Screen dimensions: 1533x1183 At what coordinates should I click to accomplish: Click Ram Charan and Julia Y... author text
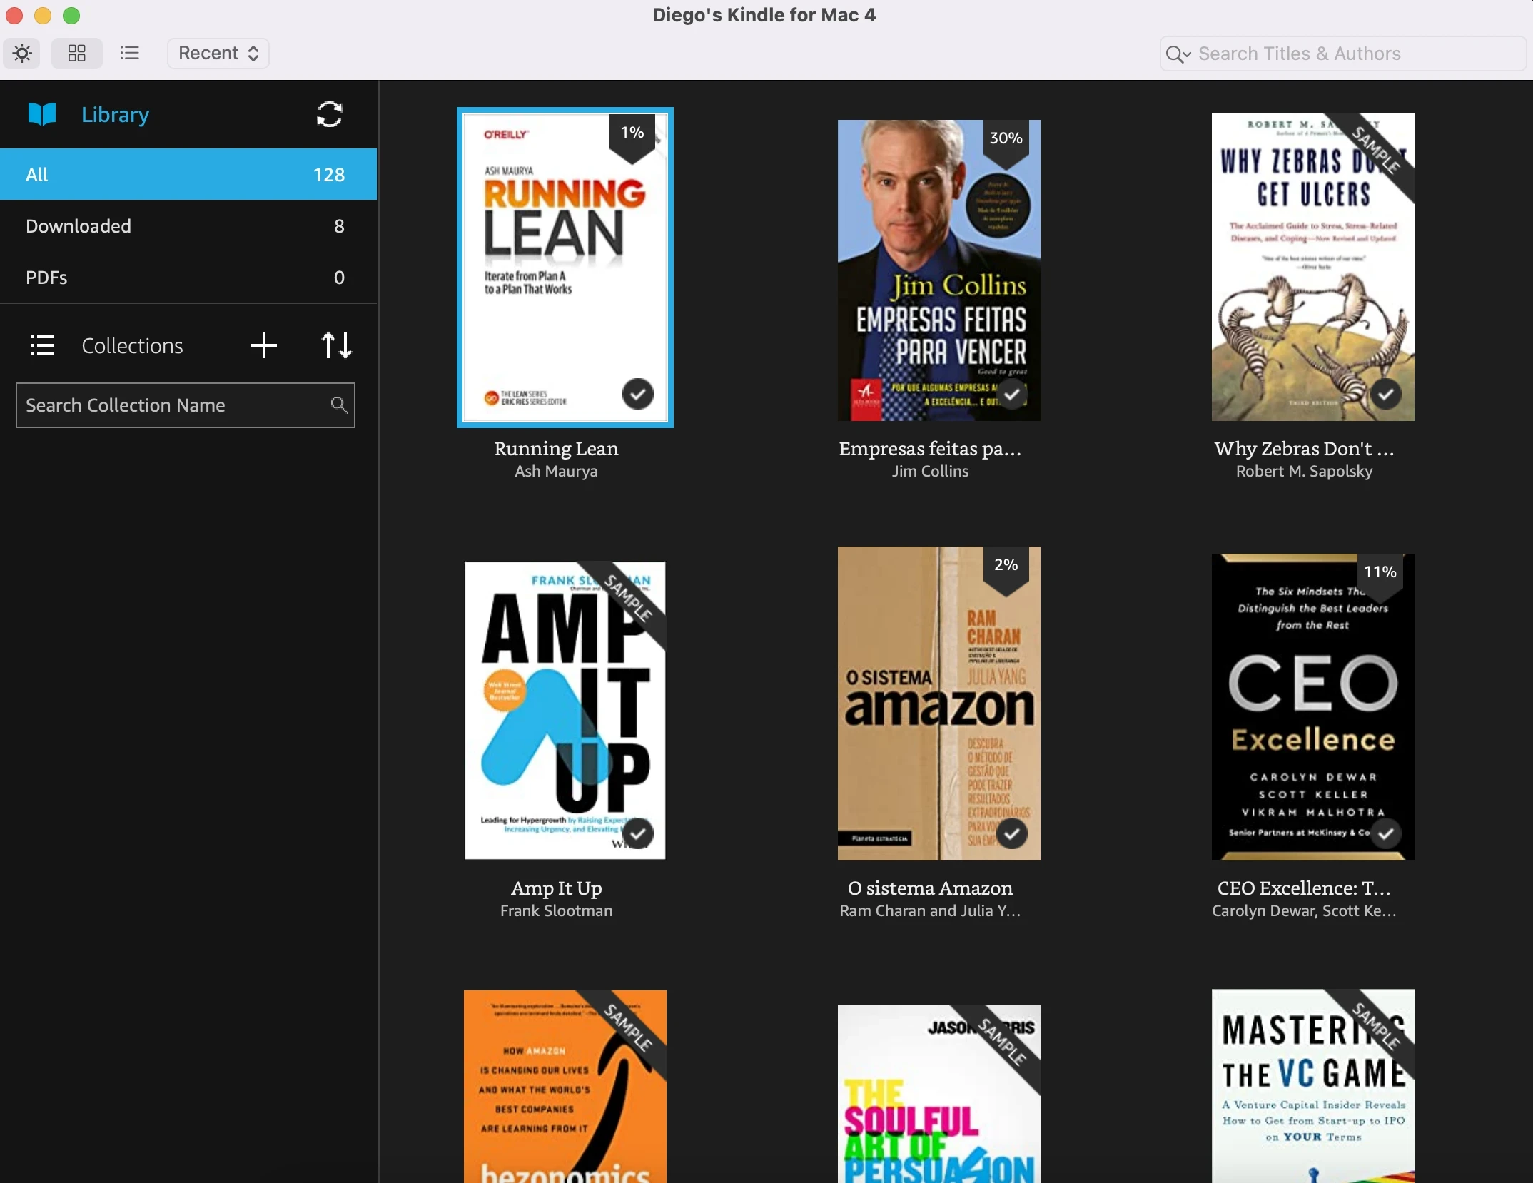pyautogui.click(x=930, y=910)
